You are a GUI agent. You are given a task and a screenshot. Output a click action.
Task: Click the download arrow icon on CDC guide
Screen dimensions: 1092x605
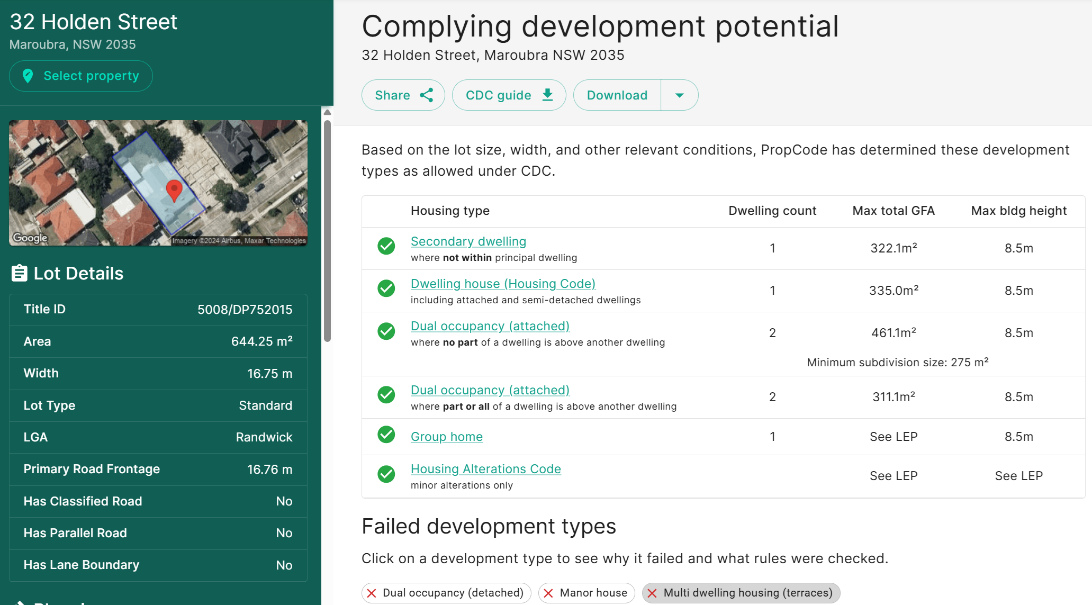(x=548, y=95)
